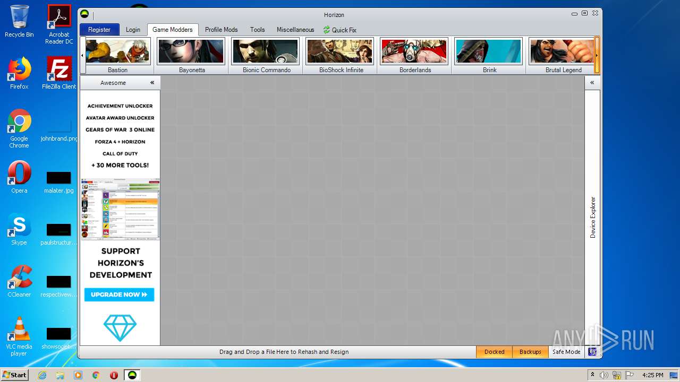Click Upgrade Now button

(x=119, y=294)
